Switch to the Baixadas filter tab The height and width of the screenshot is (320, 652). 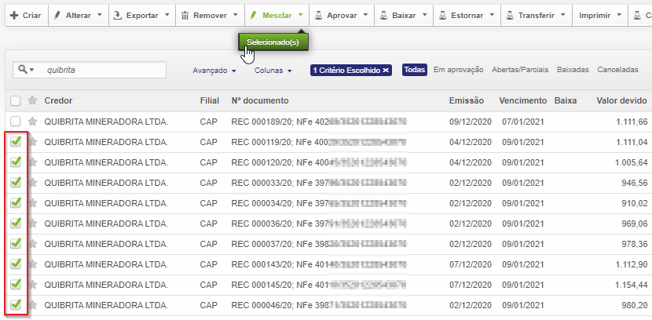click(x=572, y=70)
